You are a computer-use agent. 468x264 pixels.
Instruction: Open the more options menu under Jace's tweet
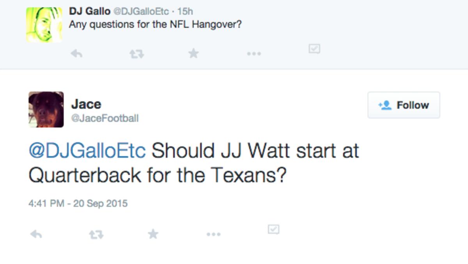point(213,233)
